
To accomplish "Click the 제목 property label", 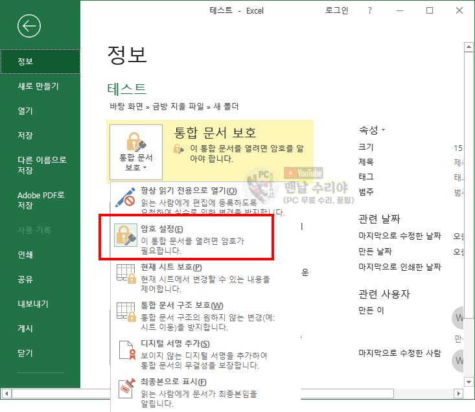I will point(366,162).
